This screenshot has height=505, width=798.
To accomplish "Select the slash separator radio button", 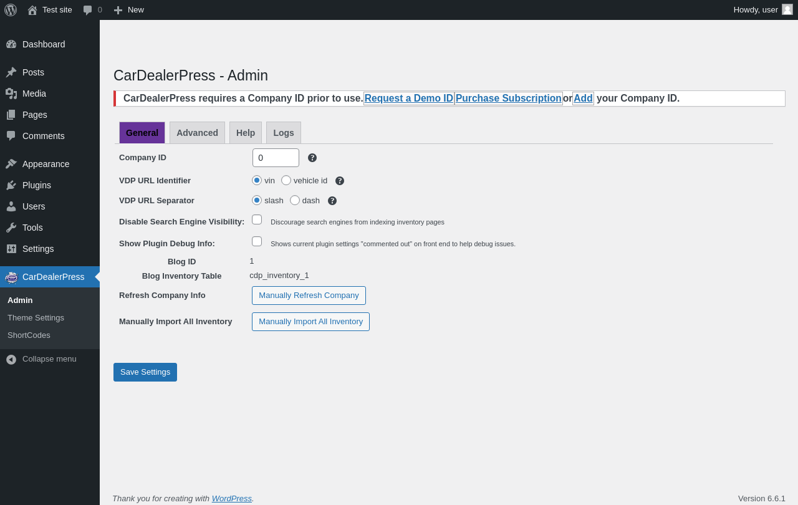I will point(257,200).
